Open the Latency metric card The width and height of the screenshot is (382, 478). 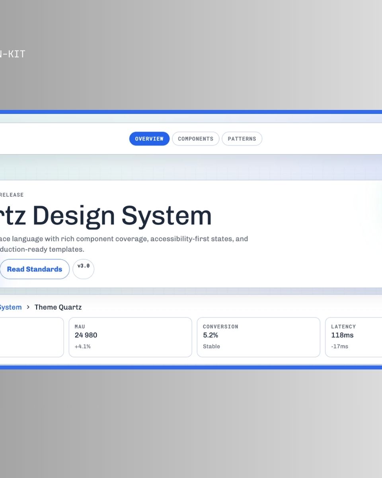coord(354,337)
